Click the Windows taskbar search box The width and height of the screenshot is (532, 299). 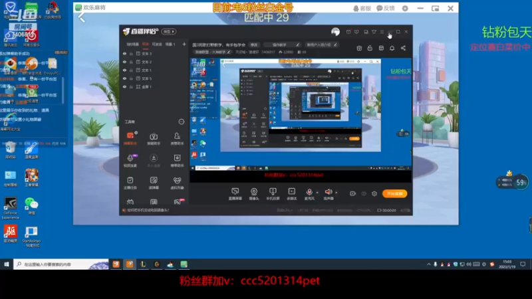61,264
